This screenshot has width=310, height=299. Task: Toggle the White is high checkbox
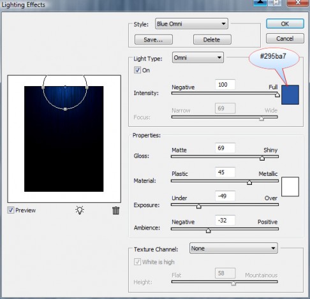137,261
